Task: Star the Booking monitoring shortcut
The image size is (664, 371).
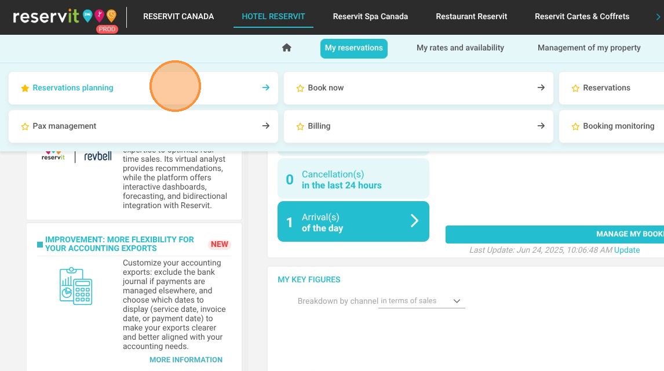Action: (x=575, y=126)
